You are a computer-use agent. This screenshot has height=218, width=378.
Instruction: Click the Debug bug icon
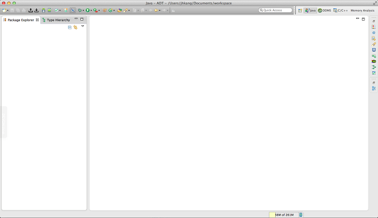(x=80, y=11)
